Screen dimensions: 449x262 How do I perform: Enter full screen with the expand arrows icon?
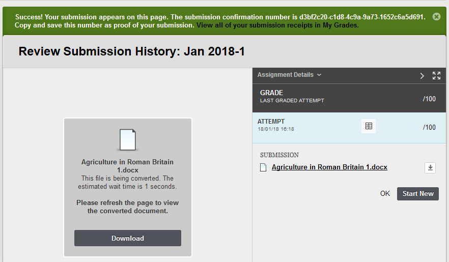pos(436,75)
